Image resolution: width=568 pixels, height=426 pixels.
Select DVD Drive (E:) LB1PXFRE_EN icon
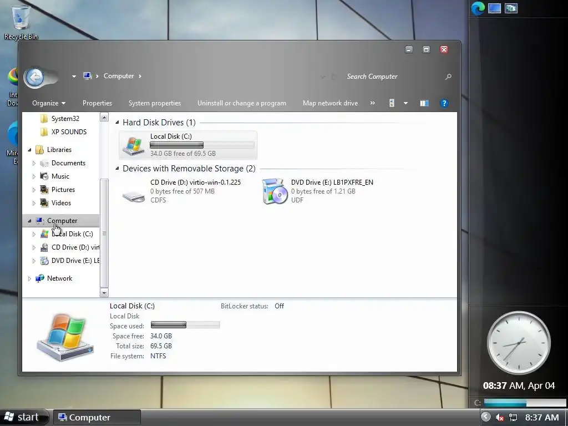[x=274, y=191]
